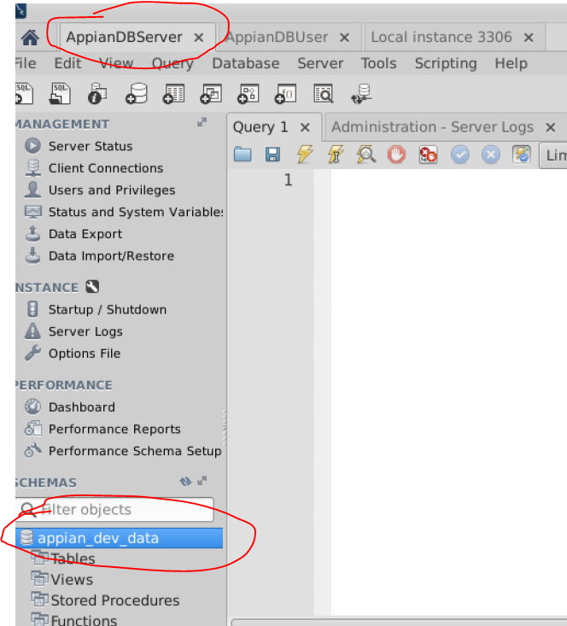Select the appian_dev_data schema
Image resolution: width=567 pixels, height=626 pixels.
120,538
